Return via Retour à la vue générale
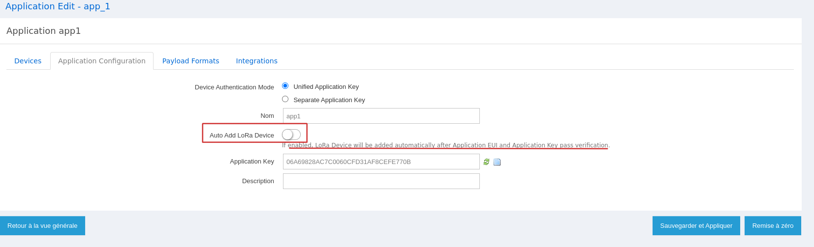 point(42,226)
